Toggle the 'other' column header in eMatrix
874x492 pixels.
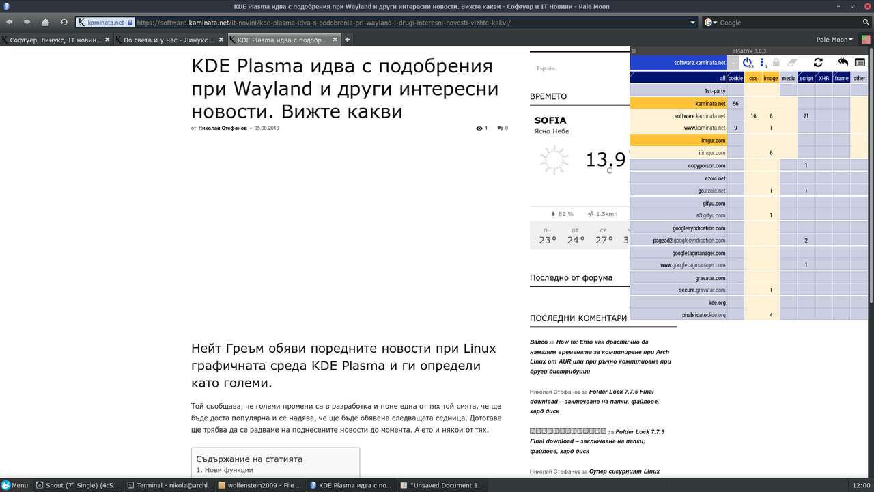[860, 78]
